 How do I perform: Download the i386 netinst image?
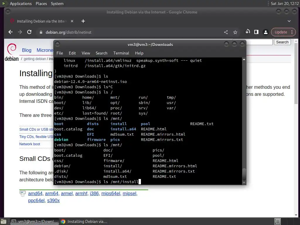[x=94, y=193]
